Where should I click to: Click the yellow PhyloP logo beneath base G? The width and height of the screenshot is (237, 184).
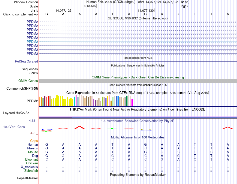click(146, 130)
